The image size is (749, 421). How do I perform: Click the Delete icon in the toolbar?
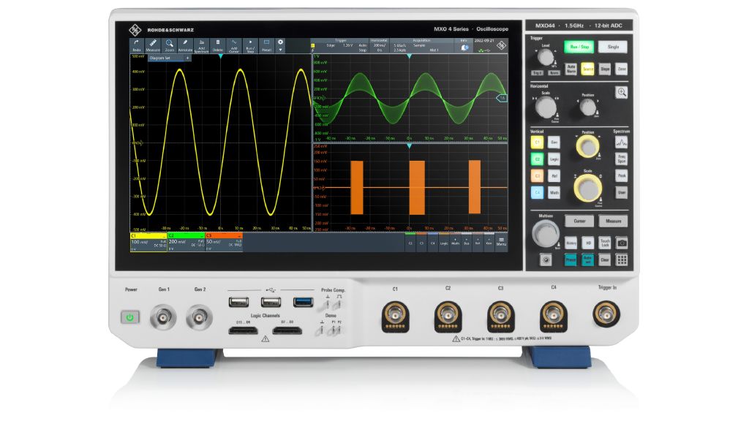click(x=217, y=45)
